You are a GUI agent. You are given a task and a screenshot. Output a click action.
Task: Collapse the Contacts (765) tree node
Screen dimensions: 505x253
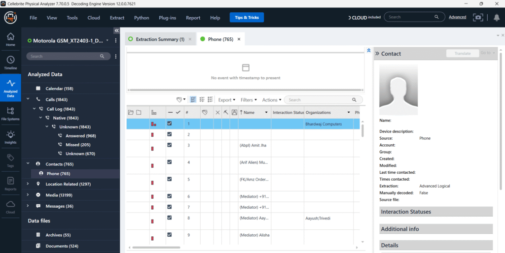[x=28, y=163]
